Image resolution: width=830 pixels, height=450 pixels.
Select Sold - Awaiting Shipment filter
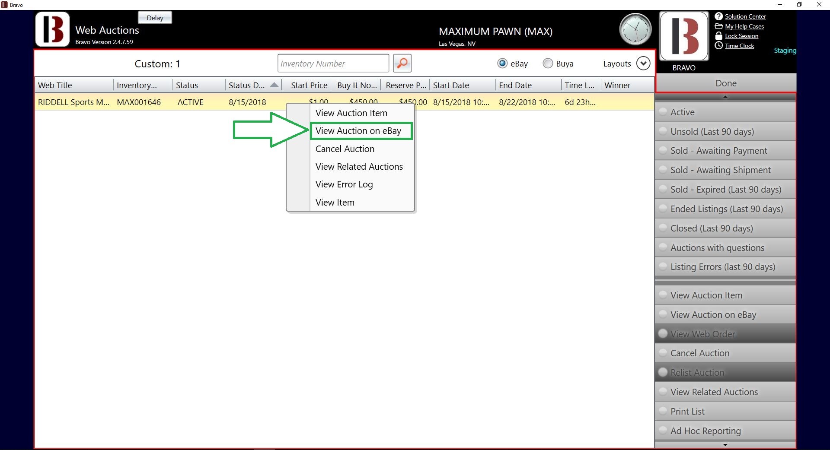pos(725,170)
